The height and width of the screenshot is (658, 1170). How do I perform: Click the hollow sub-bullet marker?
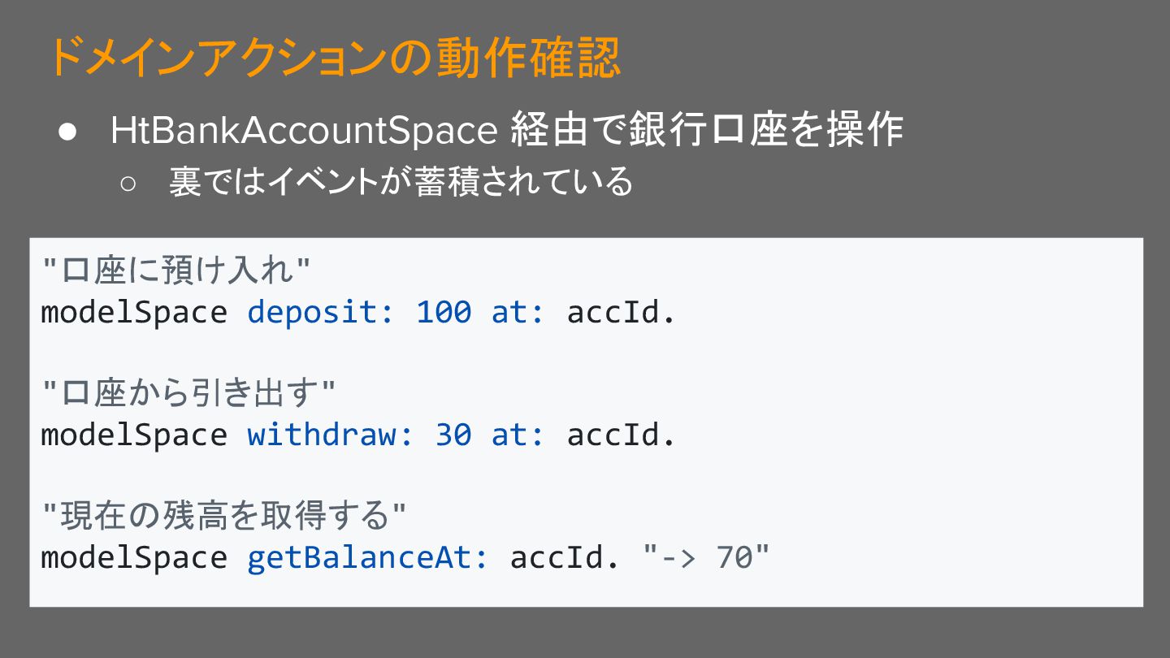point(129,182)
